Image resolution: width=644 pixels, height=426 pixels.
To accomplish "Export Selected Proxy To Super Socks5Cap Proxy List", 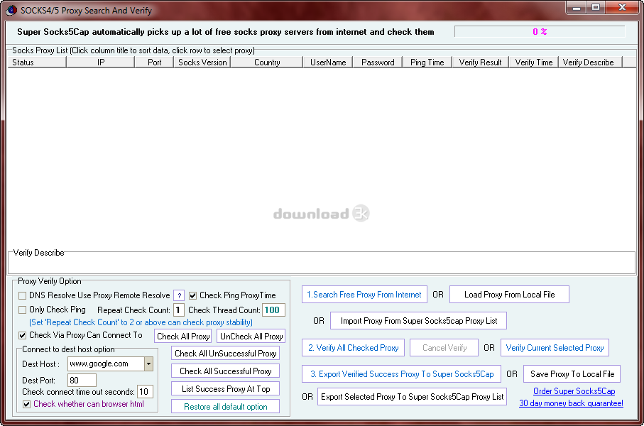I will click(412, 397).
